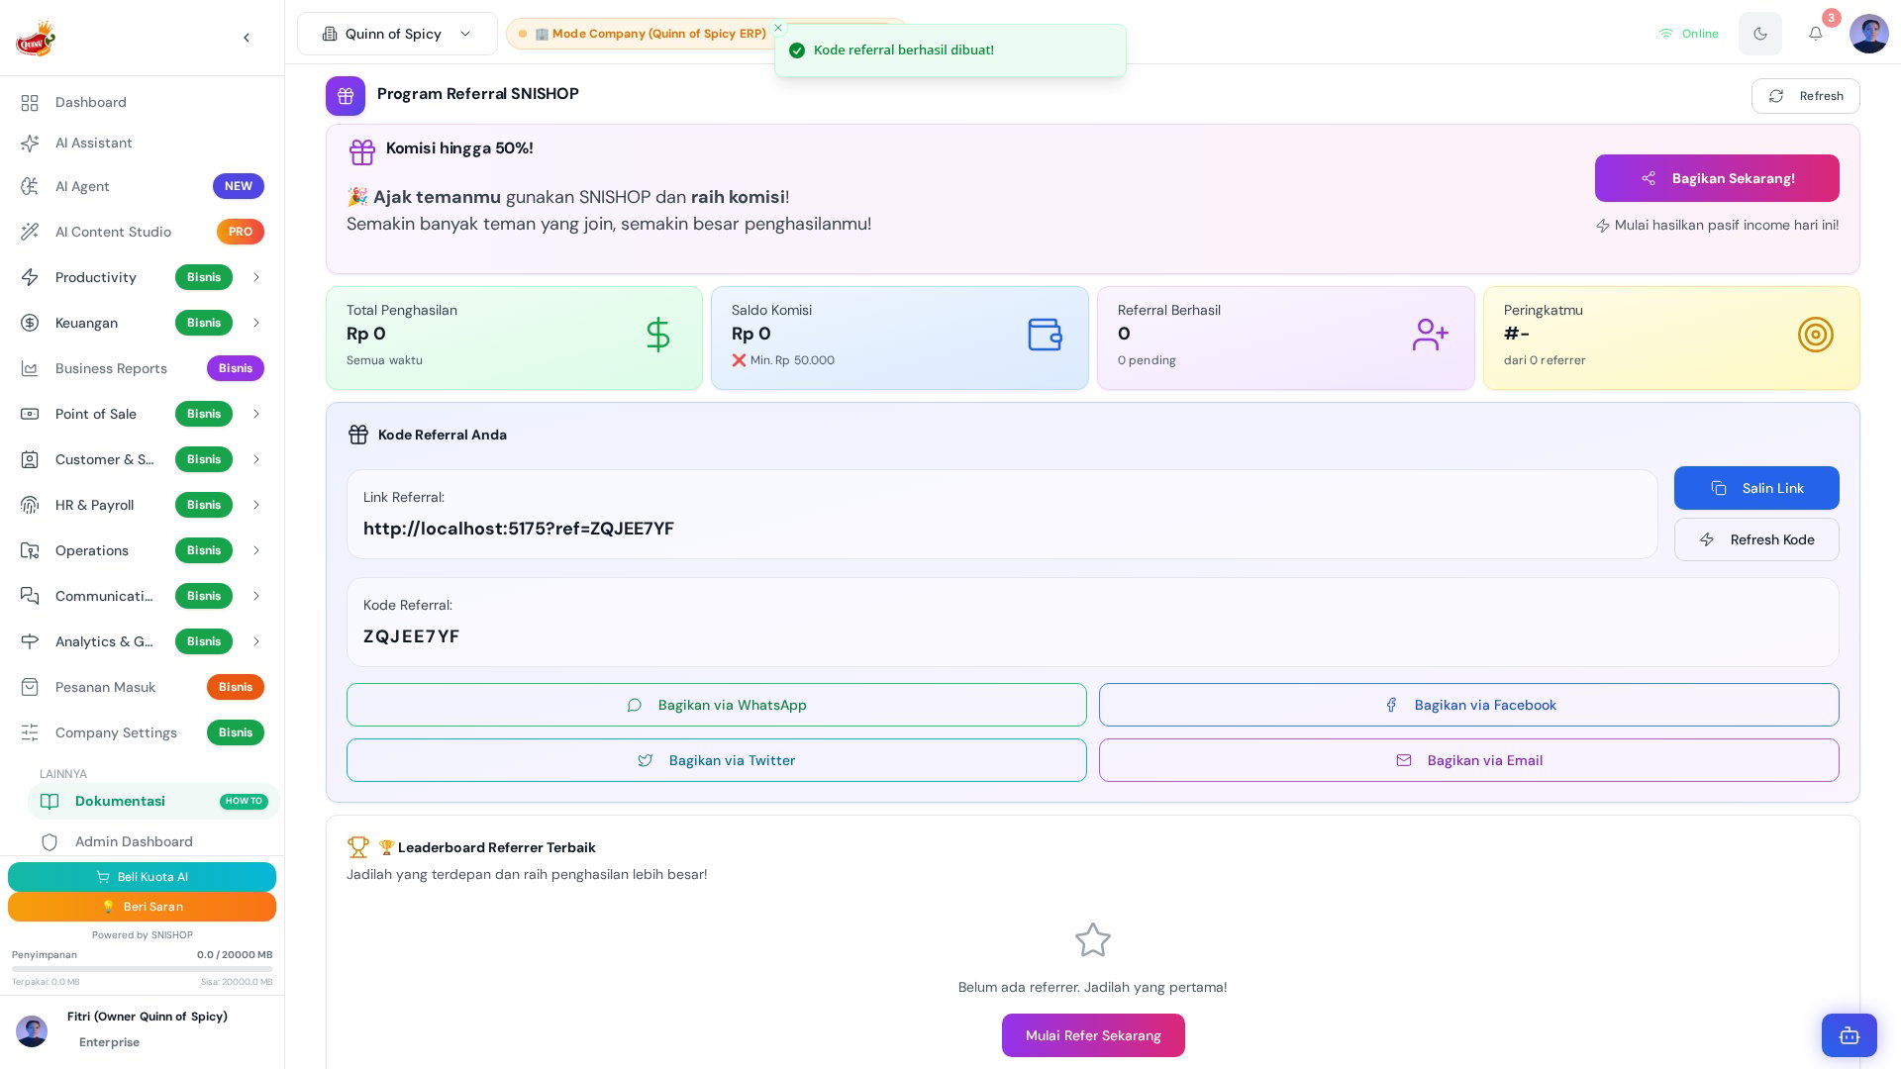Click the floating chatbot assistant icon
Viewport: 1901px width, 1069px height.
click(1849, 1035)
